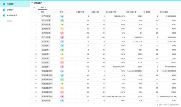This screenshot has height=107, width=181.
Task: Select the grade B badge in row 8
Action: [x=62, y=46]
